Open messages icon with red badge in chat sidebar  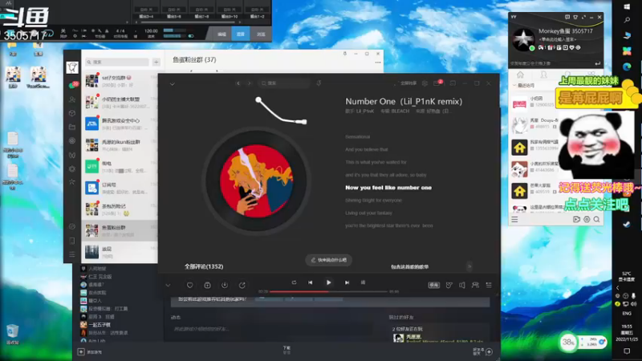(73, 85)
